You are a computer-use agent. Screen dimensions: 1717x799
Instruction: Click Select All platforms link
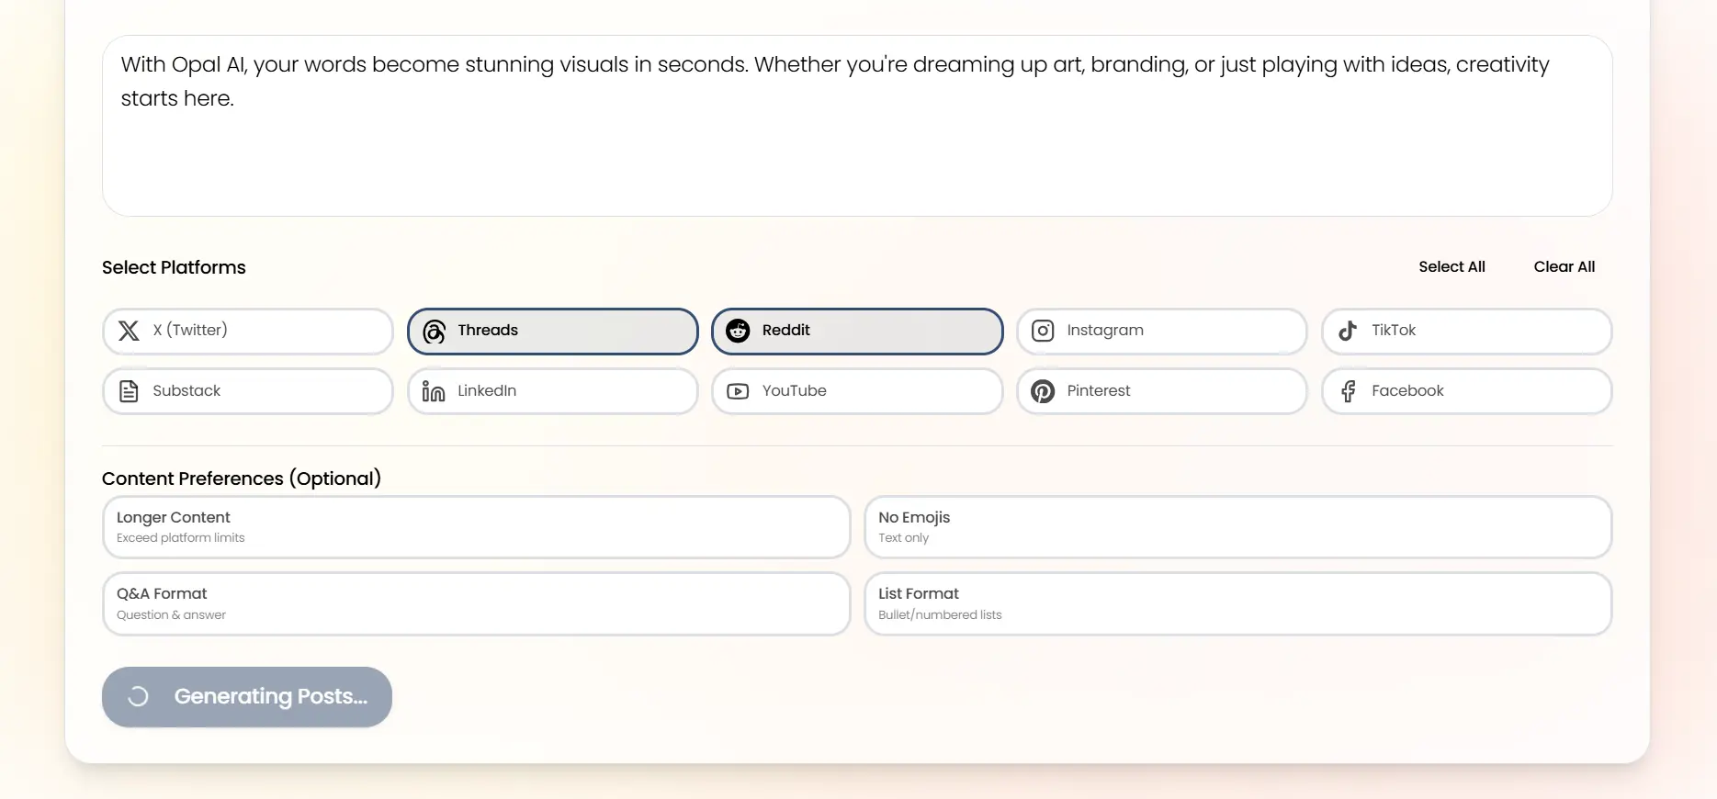point(1452,266)
